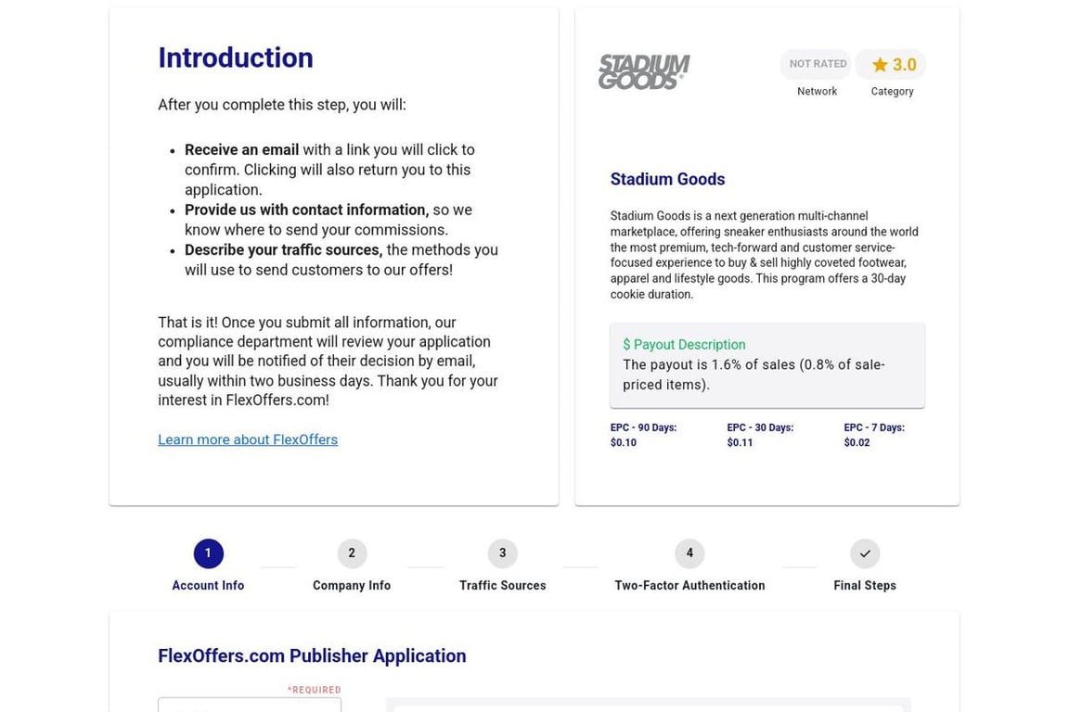1069x712 pixels.
Task: Open the Traffic Sources step label
Action: tap(502, 586)
